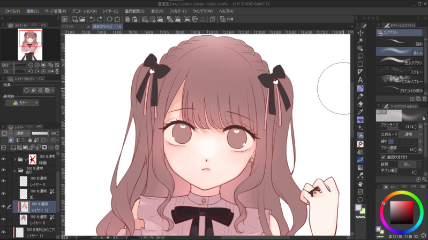Expand 硬さ hardness options arrow
The height and width of the screenshot is (240, 428).
coord(420,142)
